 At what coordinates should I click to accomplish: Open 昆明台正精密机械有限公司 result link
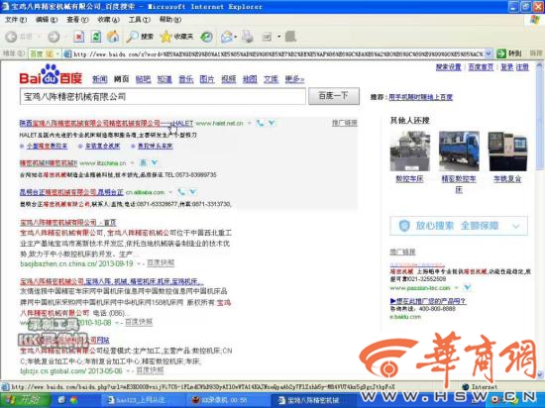[x=71, y=192]
